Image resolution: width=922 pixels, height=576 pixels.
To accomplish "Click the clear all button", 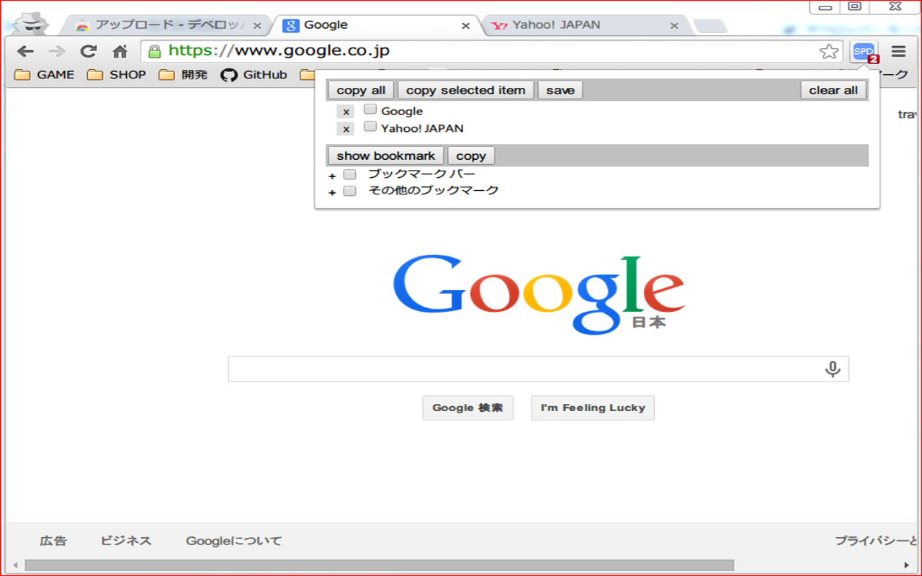I will [x=833, y=90].
